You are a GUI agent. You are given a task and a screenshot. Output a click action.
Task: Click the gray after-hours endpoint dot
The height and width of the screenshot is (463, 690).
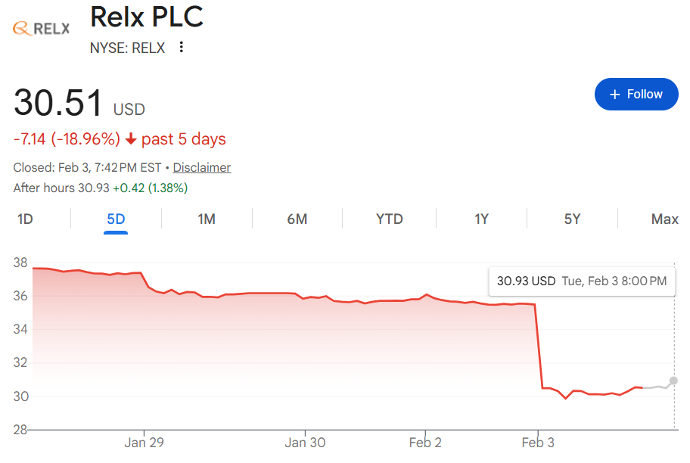click(x=673, y=381)
